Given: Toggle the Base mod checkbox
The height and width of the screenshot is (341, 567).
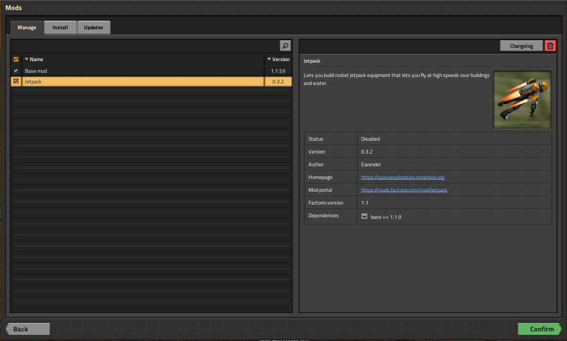Looking at the screenshot, I should [16, 71].
